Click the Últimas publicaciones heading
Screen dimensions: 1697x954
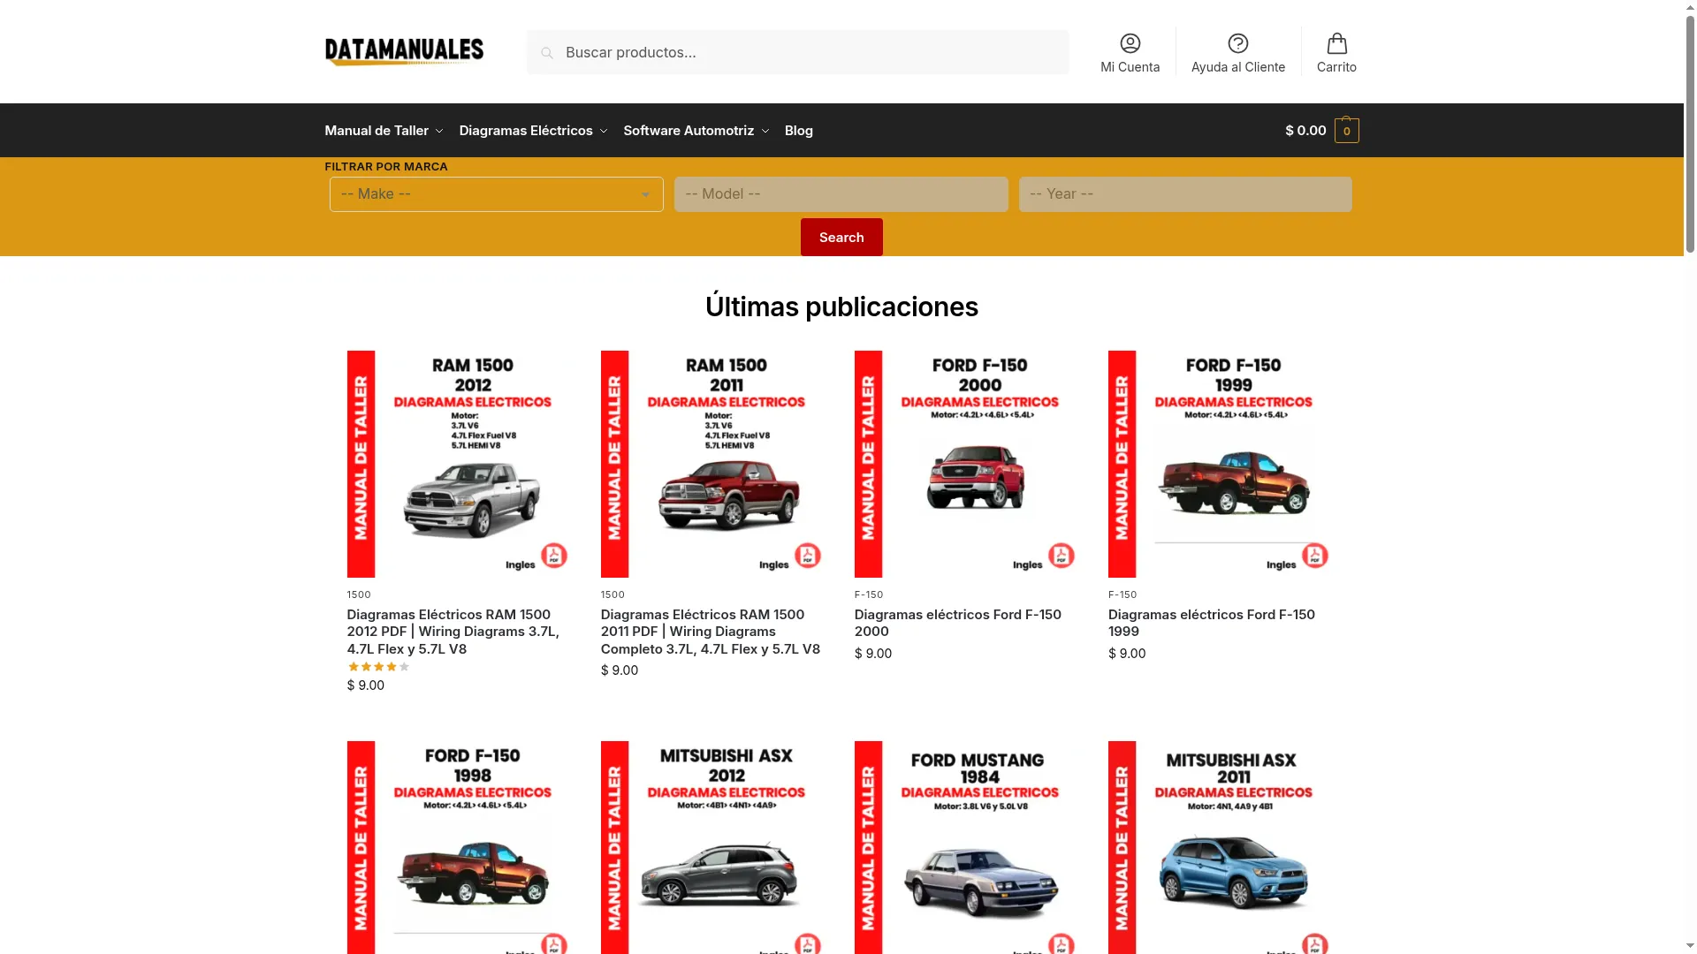841,307
